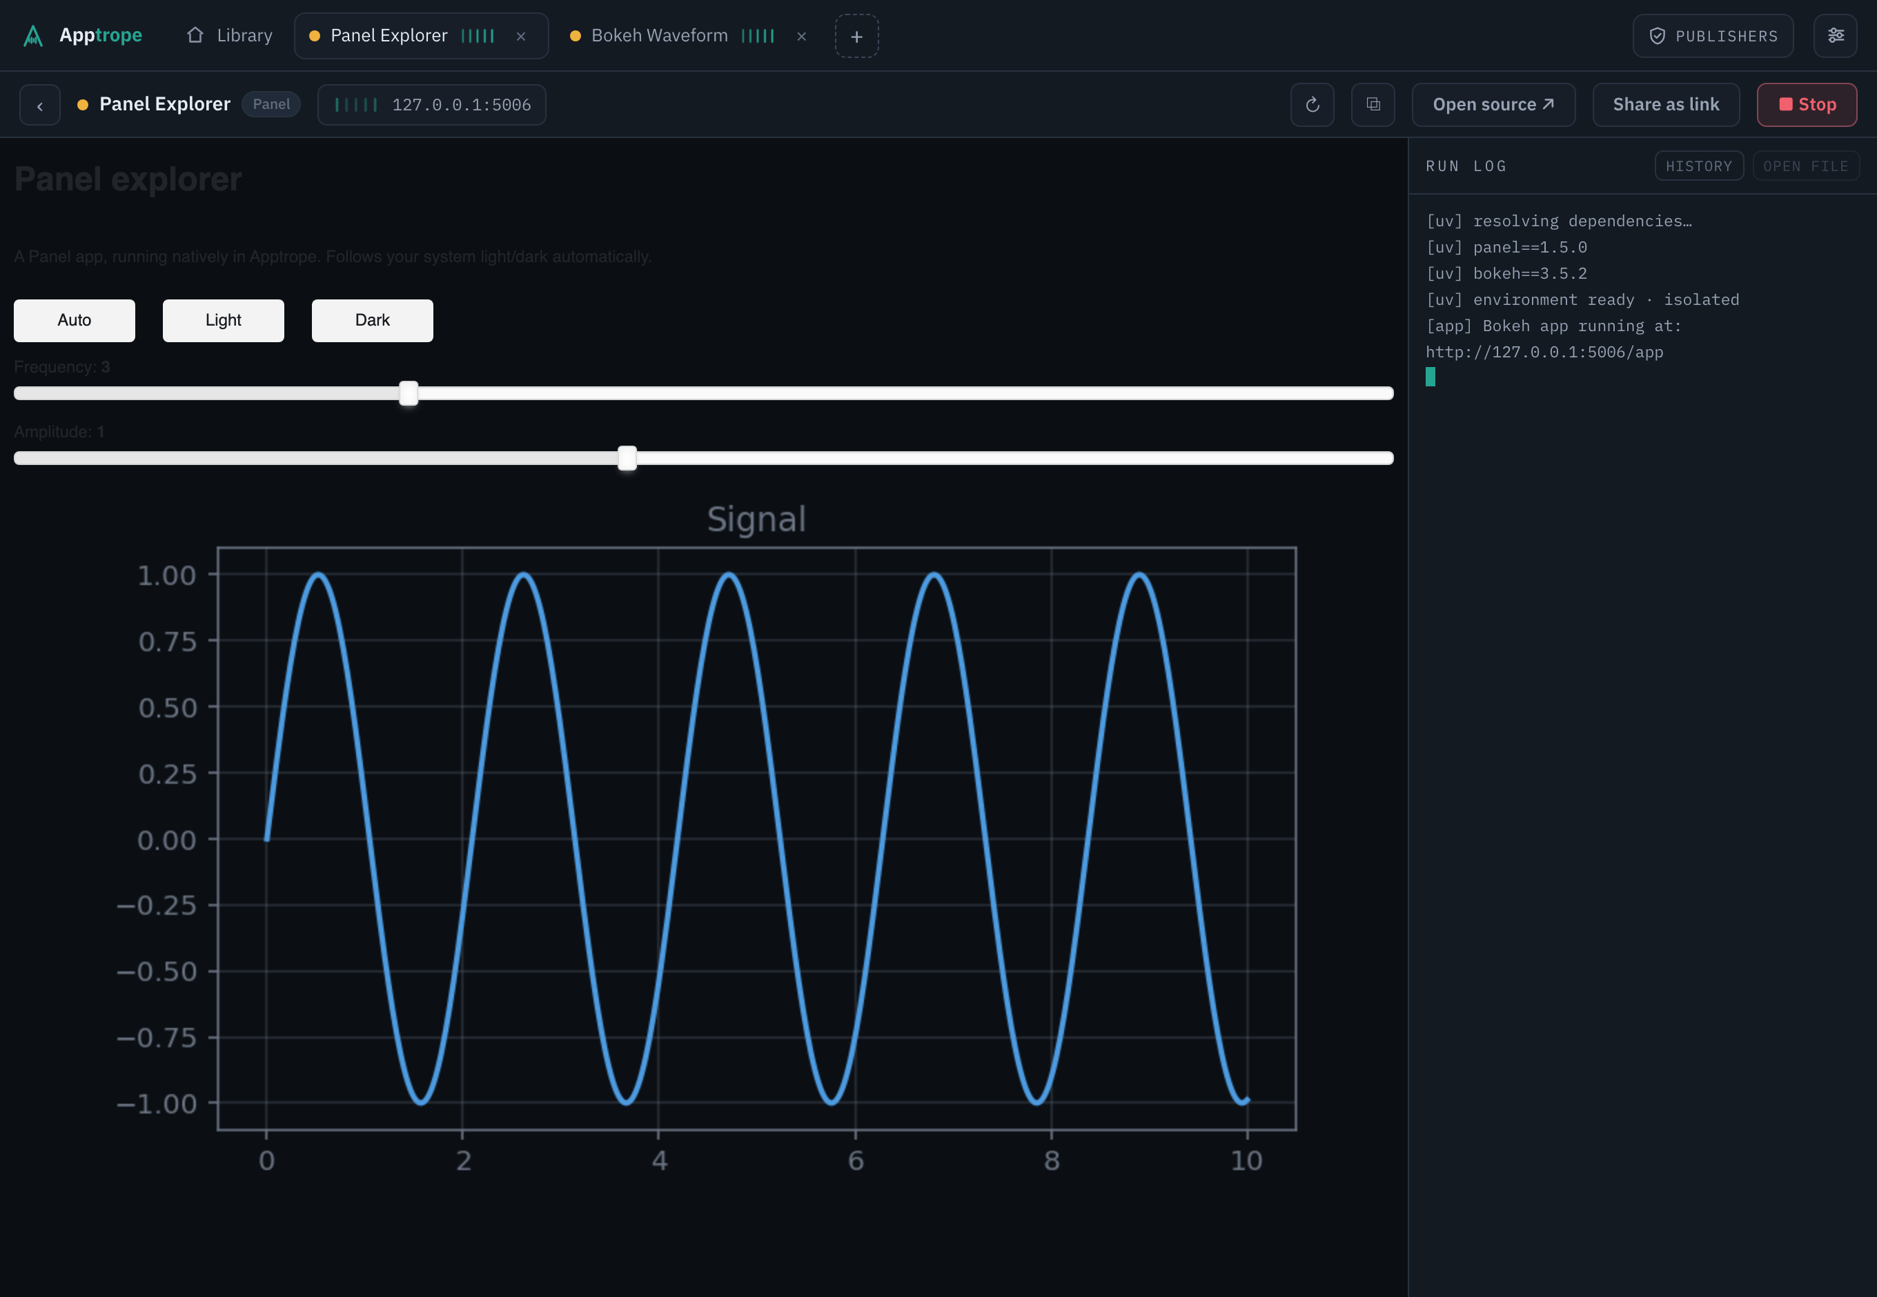Click the Panel explorer heading
This screenshot has width=1877, height=1297.
pyautogui.click(x=128, y=179)
